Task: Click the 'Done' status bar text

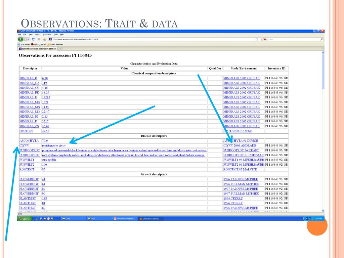Action: tap(20, 214)
